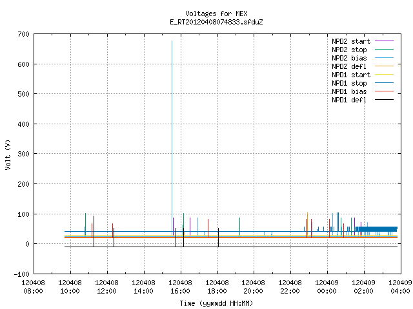Click the 'NPD1 defl' legend label
The width and height of the screenshot is (413, 309).
pyautogui.click(x=349, y=100)
